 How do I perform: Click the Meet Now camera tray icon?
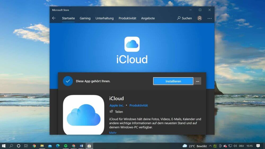point(220,146)
